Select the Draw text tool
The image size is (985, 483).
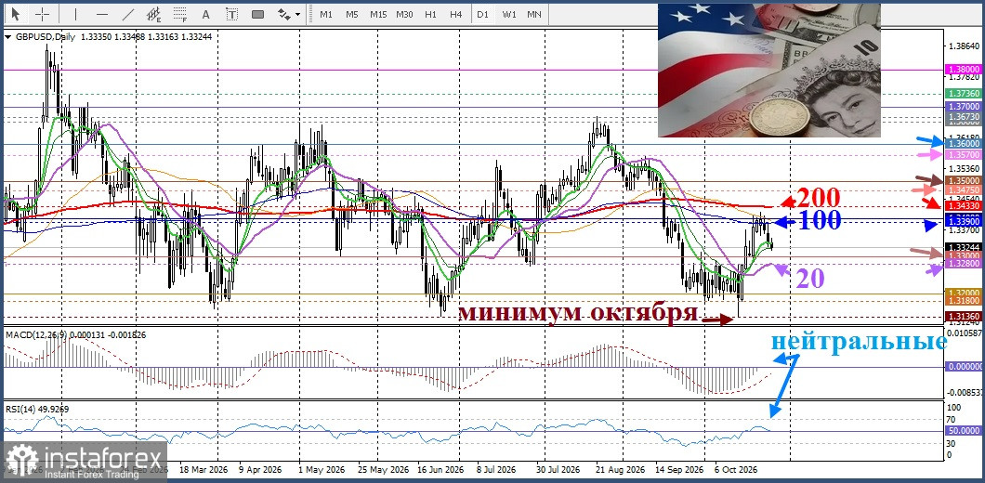coord(206,13)
